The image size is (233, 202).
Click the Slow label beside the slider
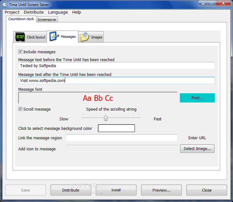64,119
